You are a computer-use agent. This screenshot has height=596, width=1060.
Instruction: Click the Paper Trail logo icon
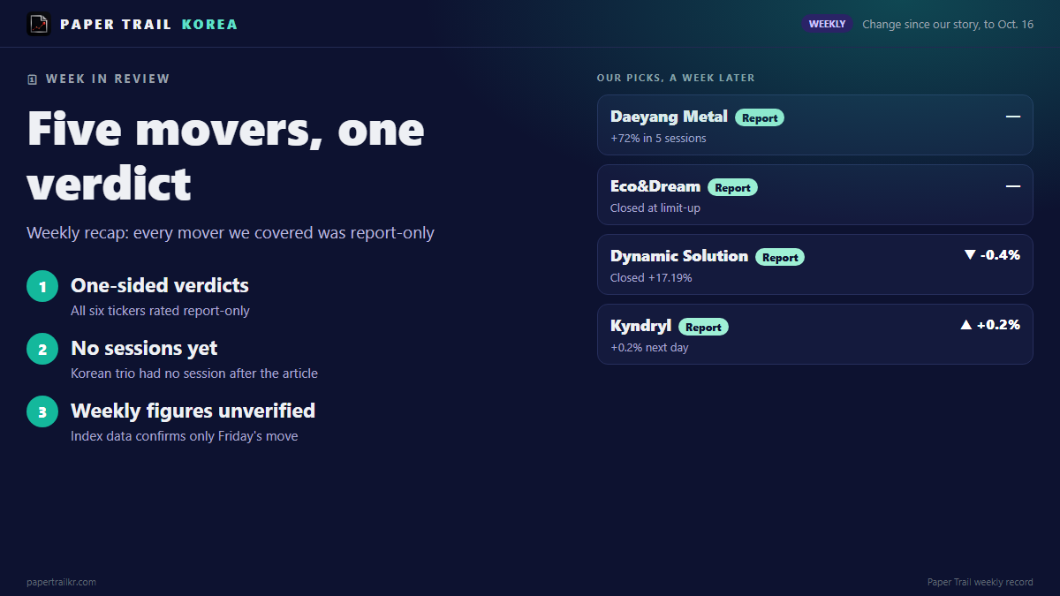pyautogui.click(x=39, y=24)
